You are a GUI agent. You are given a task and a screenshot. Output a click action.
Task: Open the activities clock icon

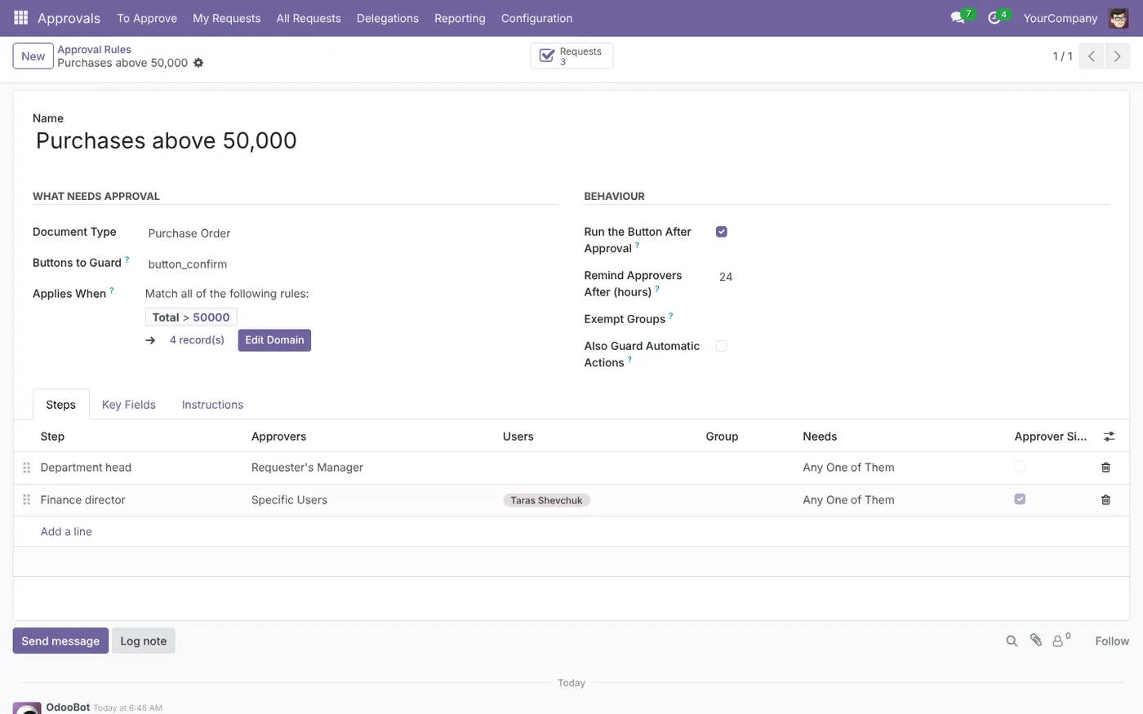[x=994, y=18]
